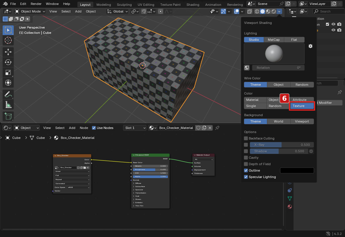Switch to wireframe viewport shading
The width and height of the screenshot is (345, 237).
257,11
